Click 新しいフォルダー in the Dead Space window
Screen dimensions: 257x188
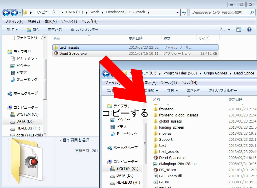pos(223,91)
